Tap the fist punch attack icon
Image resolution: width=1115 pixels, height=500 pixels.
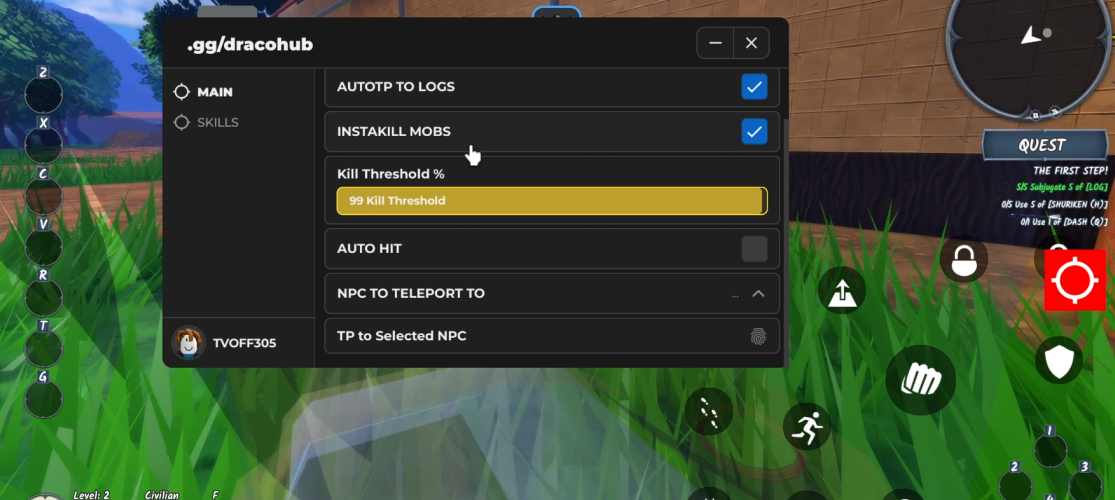click(x=921, y=380)
